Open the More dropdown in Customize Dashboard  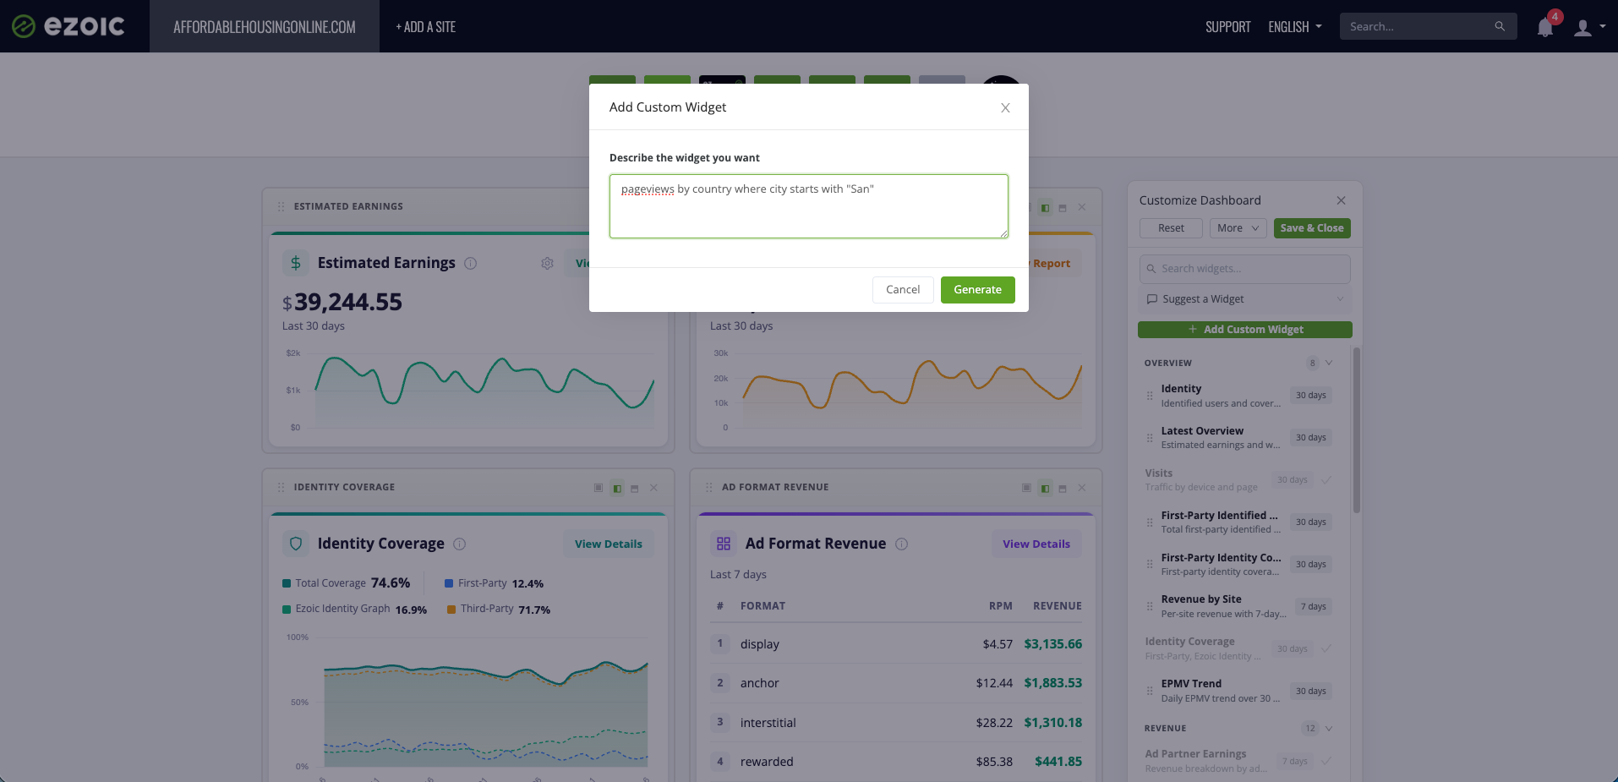tap(1238, 228)
